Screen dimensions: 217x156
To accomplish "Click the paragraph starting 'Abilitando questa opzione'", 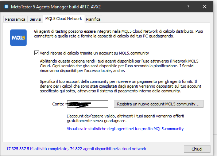I will [x=119, y=66].
